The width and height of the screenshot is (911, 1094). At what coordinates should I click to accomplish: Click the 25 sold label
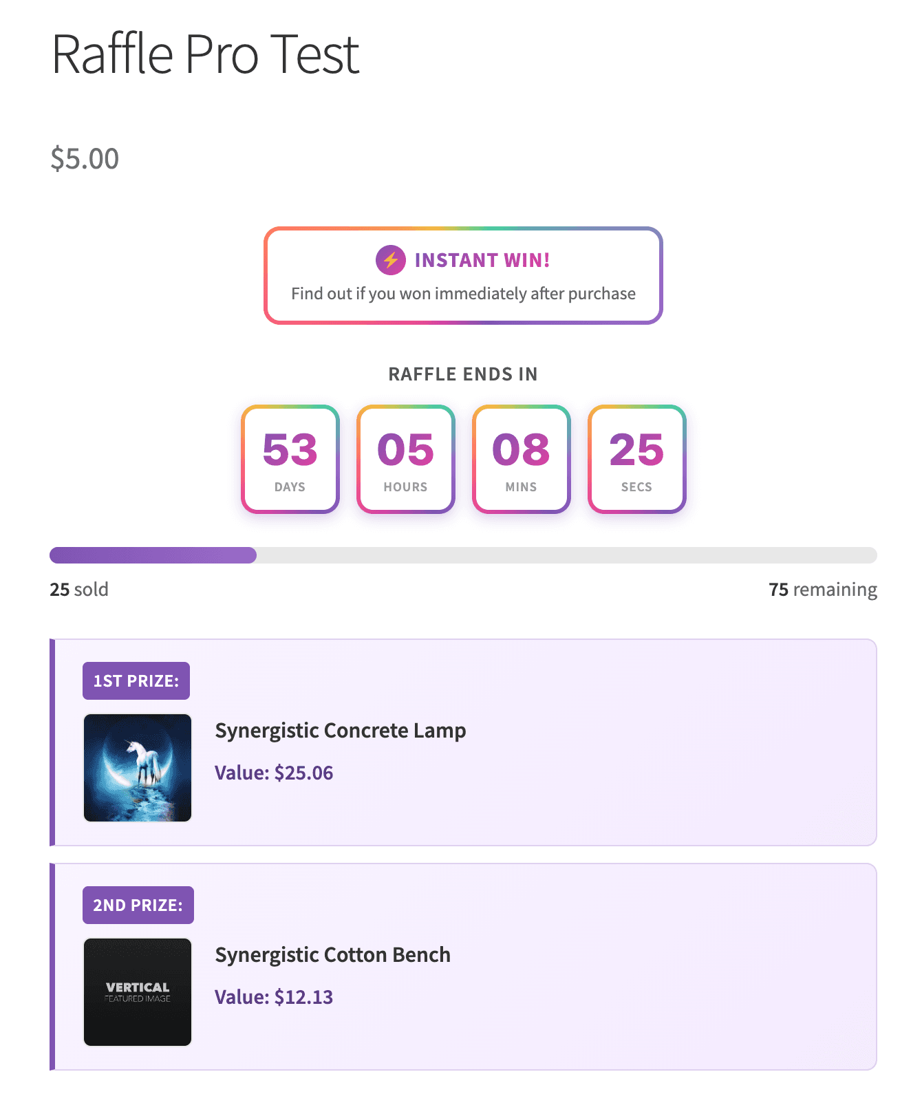pos(79,590)
